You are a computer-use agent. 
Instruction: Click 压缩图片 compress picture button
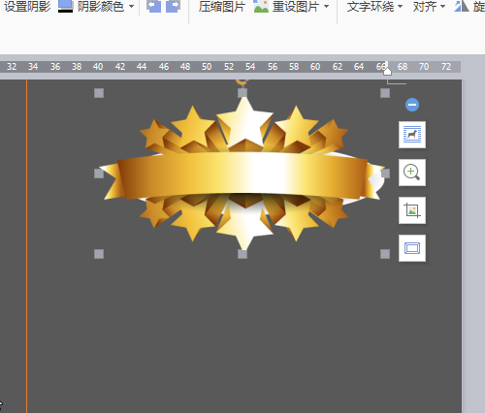[x=222, y=6]
